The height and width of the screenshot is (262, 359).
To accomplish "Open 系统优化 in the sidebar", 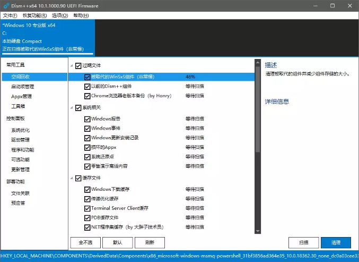I will coord(20,130).
